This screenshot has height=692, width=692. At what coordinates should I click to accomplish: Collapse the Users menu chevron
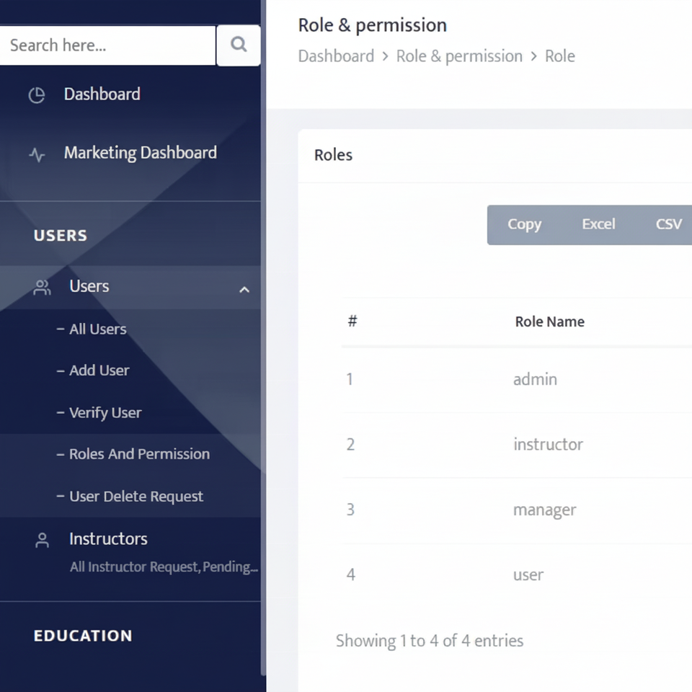coord(244,289)
